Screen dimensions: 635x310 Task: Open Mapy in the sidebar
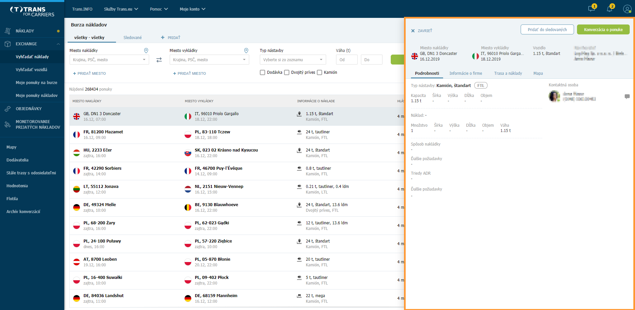11,147
